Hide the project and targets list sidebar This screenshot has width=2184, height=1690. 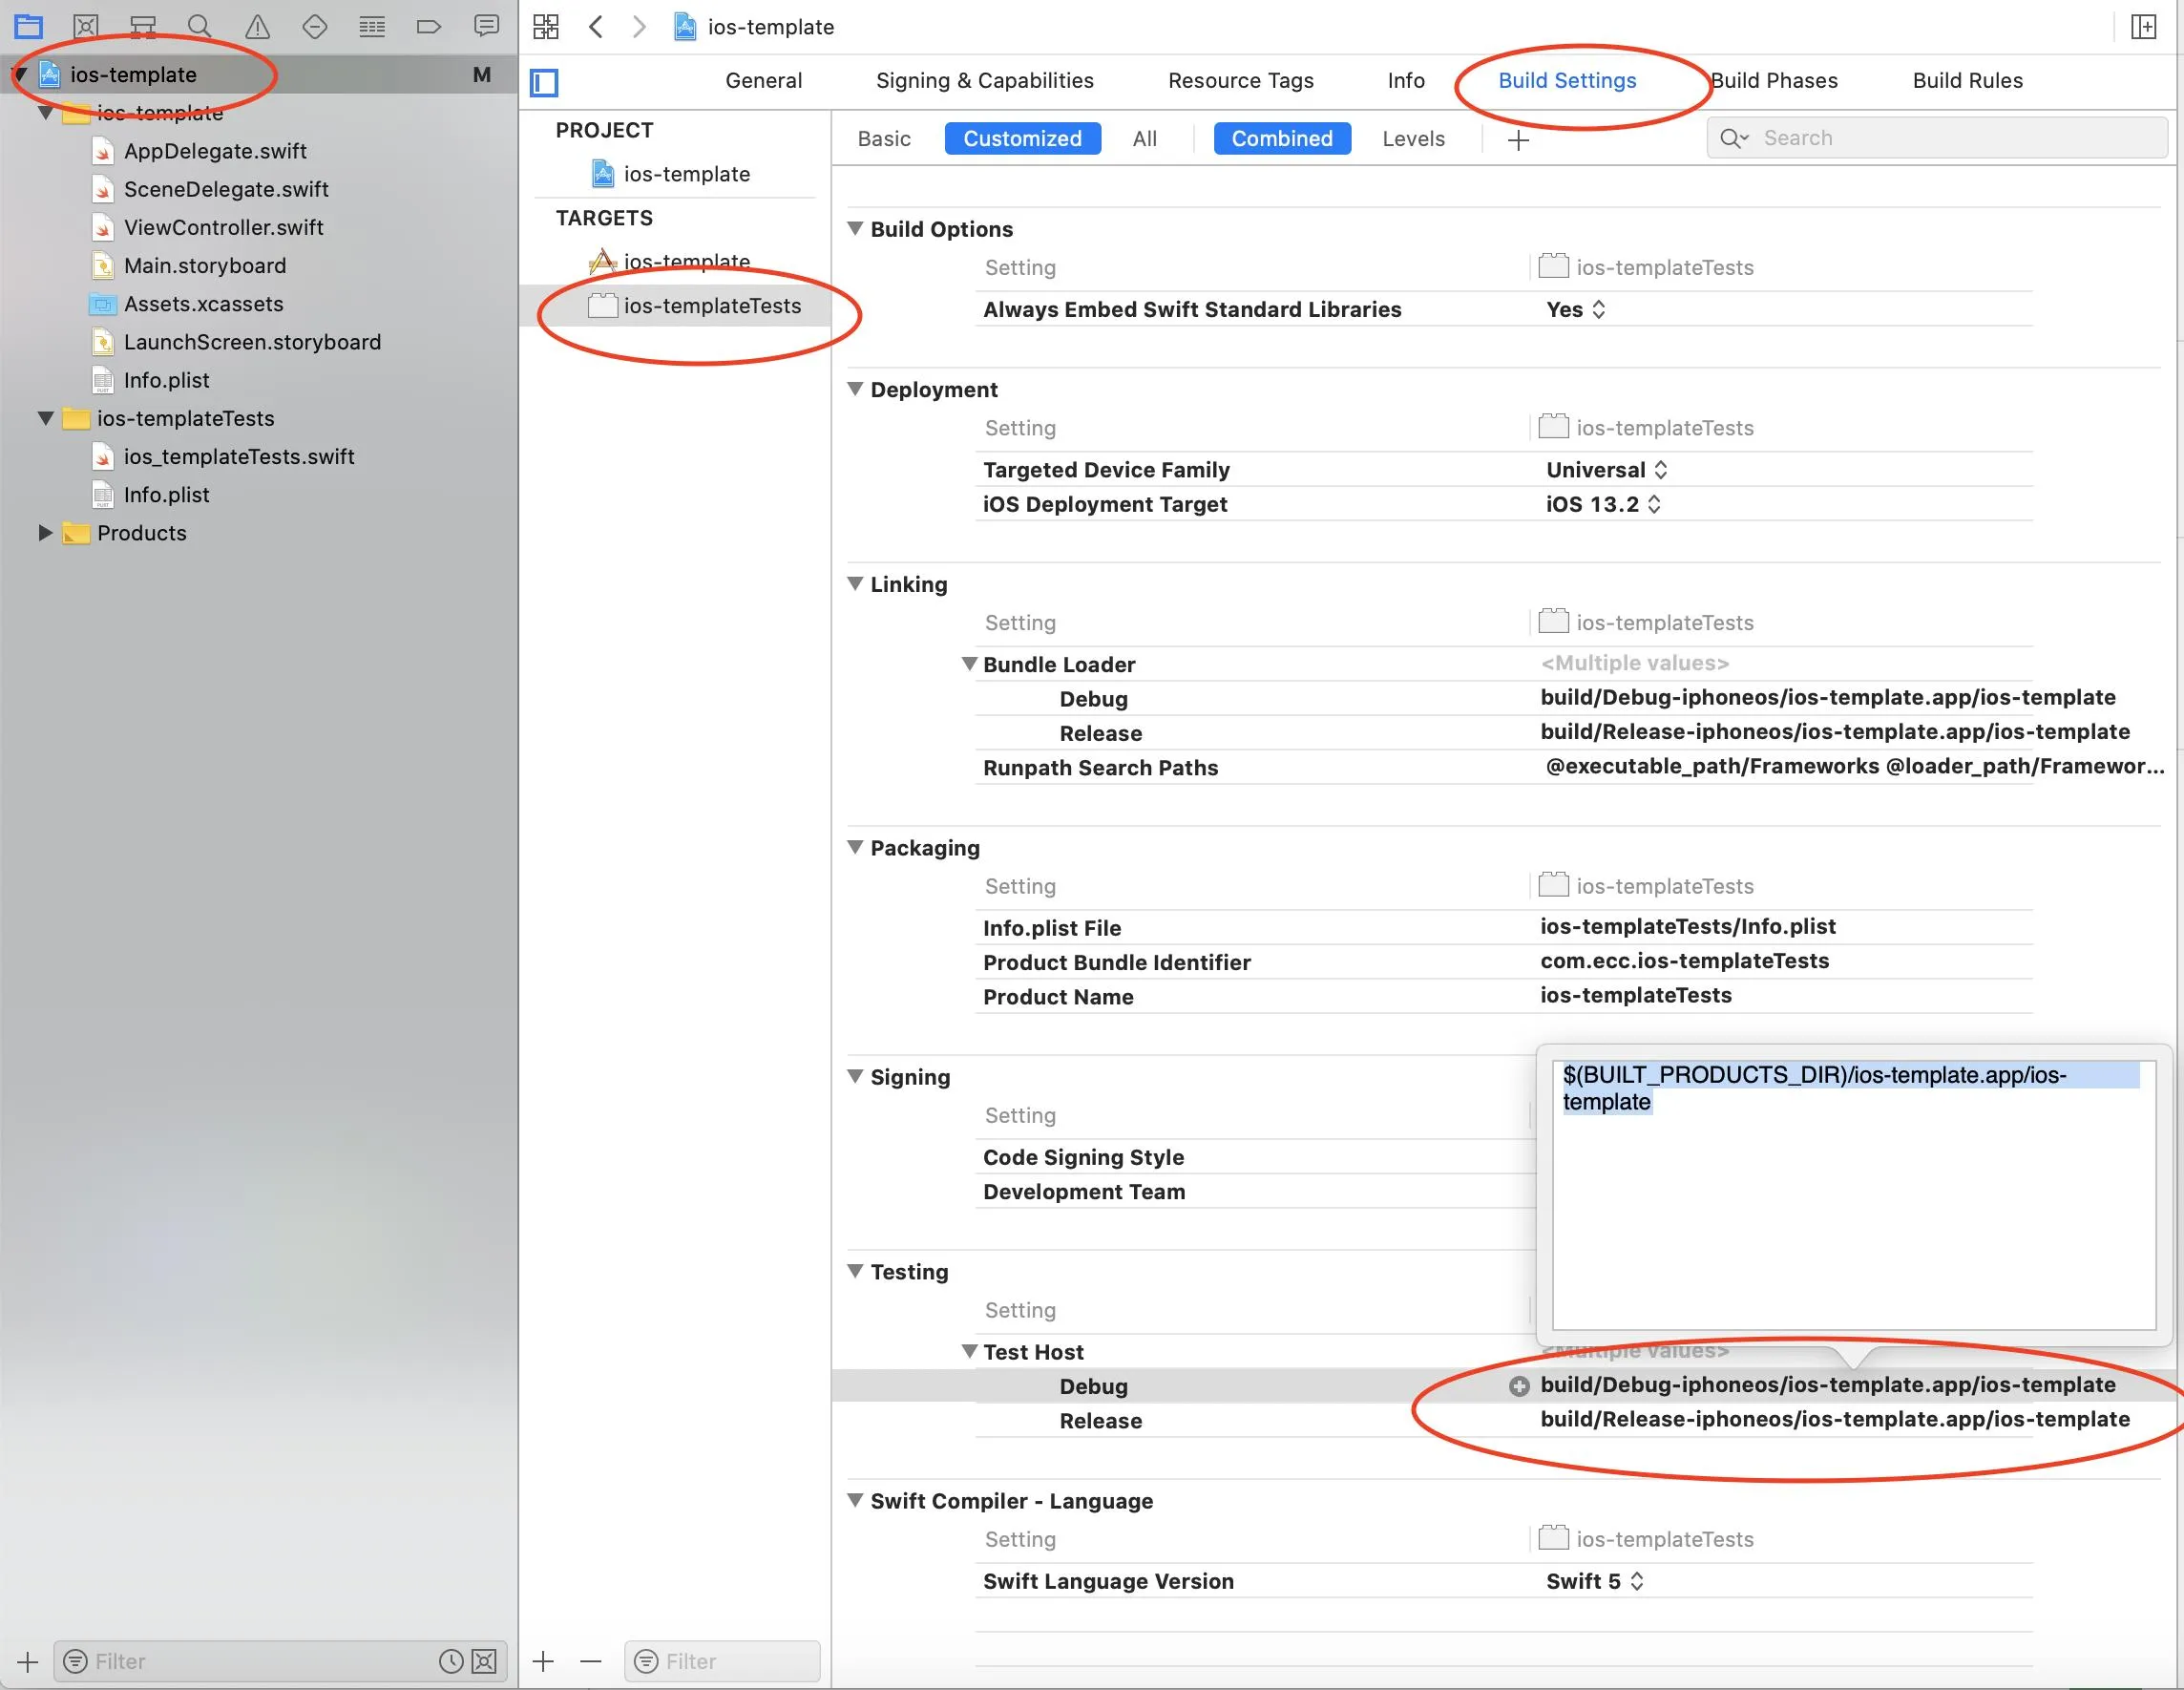click(544, 82)
